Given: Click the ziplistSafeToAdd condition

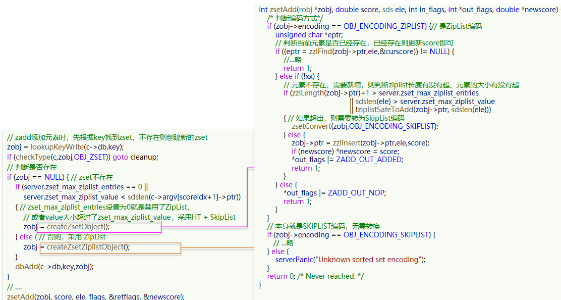Looking at the screenshot, I should 423,110.
